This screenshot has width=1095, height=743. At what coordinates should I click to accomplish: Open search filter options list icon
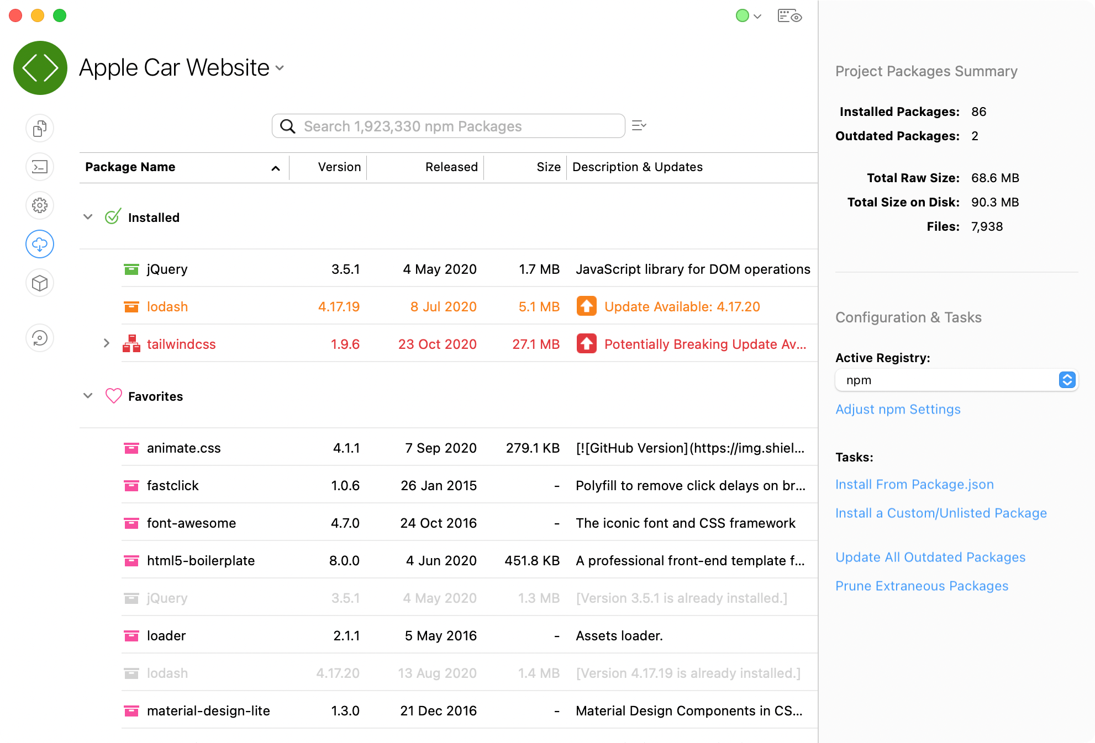639,126
